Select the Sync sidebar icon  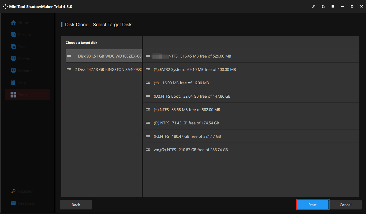(x=14, y=47)
